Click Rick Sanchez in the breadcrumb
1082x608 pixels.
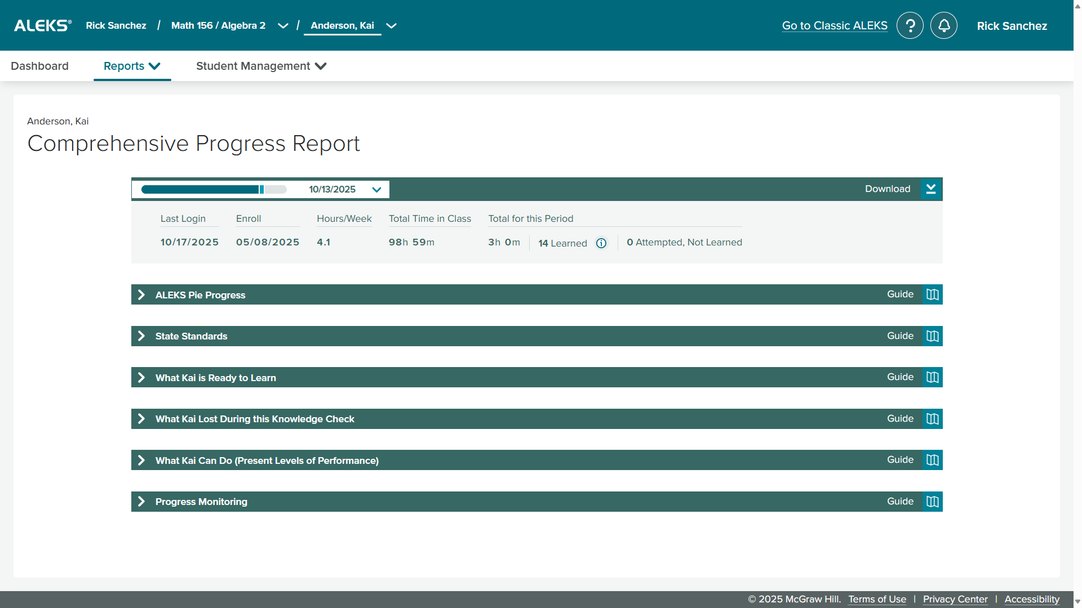point(116,25)
